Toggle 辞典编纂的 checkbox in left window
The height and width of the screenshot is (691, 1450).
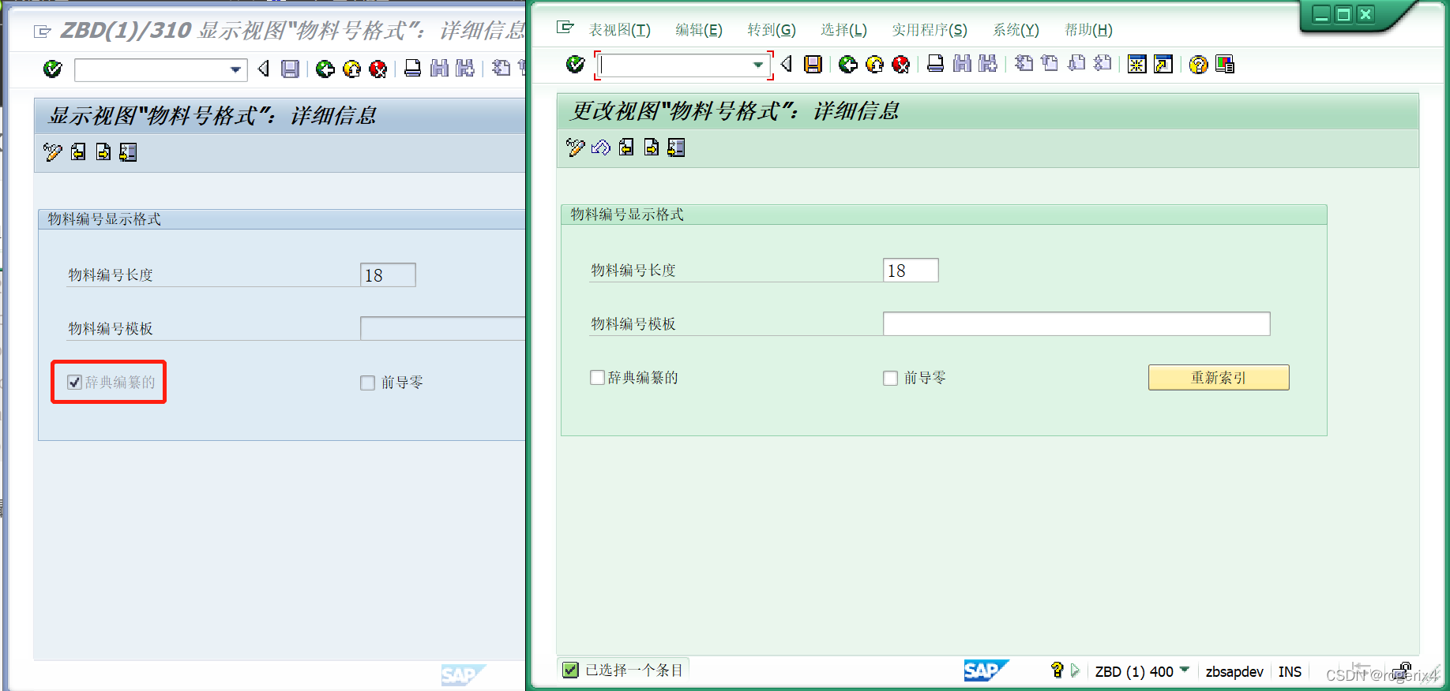74,383
